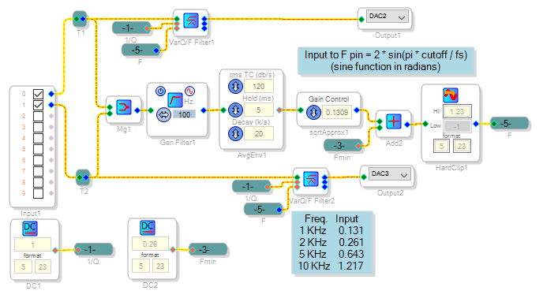Click the sqrtApprox1 block label
Viewport: 543px width, 298px height.
[x=328, y=132]
